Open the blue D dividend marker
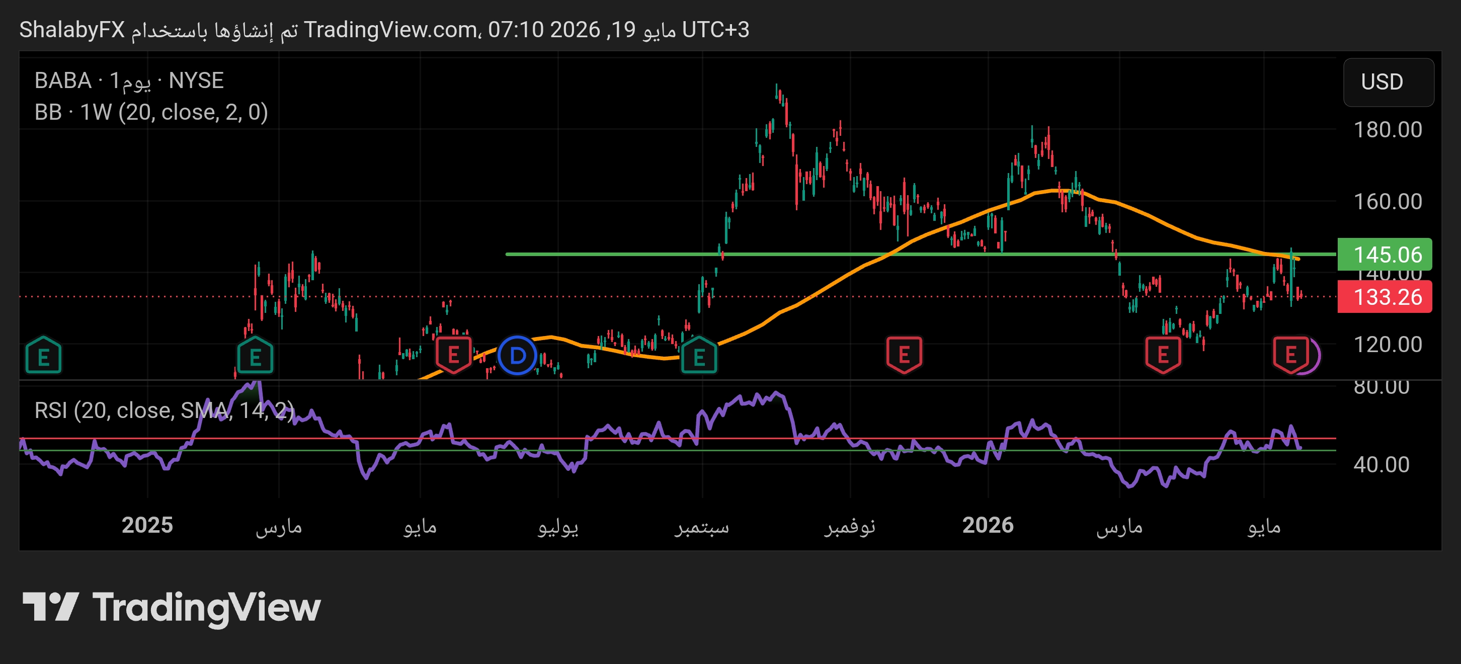The image size is (1461, 664). 517,356
